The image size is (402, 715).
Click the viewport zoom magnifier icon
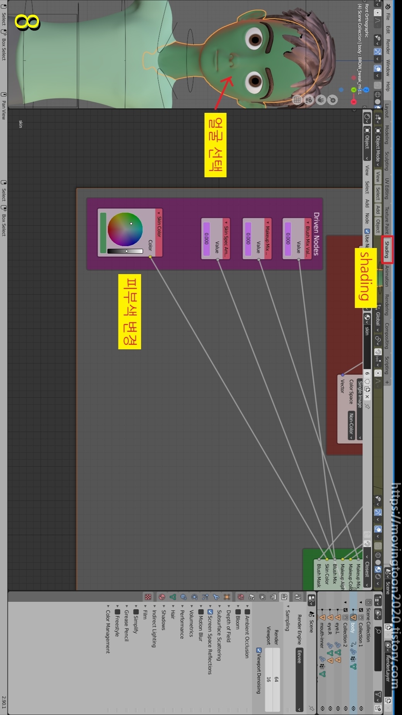pyautogui.click(x=333, y=99)
